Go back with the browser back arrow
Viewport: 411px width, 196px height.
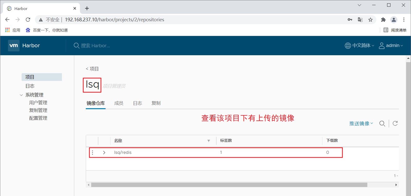[7, 20]
